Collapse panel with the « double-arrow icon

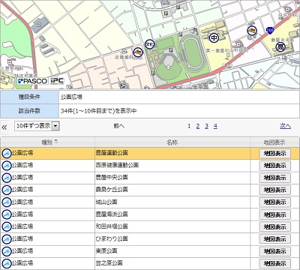click(x=4, y=127)
